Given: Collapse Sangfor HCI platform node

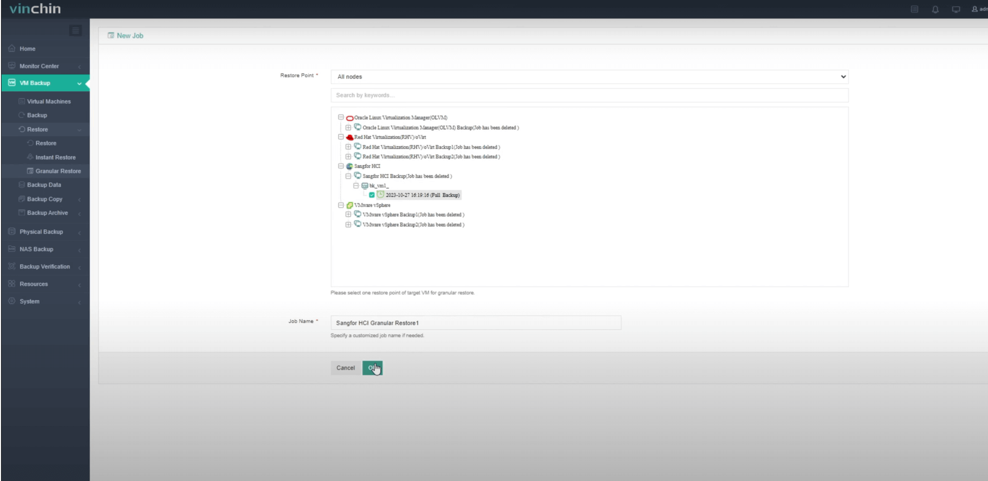Looking at the screenshot, I should 341,166.
